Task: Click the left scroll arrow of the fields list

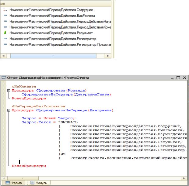Action: [x=3, y=56]
